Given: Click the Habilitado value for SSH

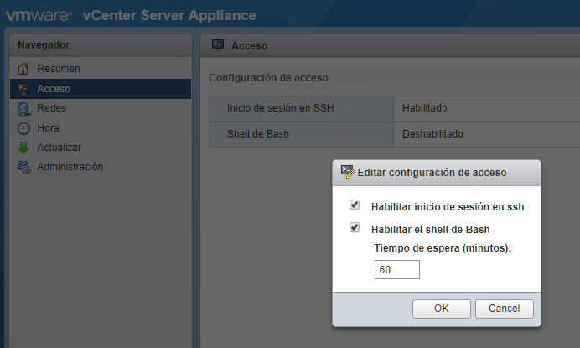Looking at the screenshot, I should (x=425, y=108).
